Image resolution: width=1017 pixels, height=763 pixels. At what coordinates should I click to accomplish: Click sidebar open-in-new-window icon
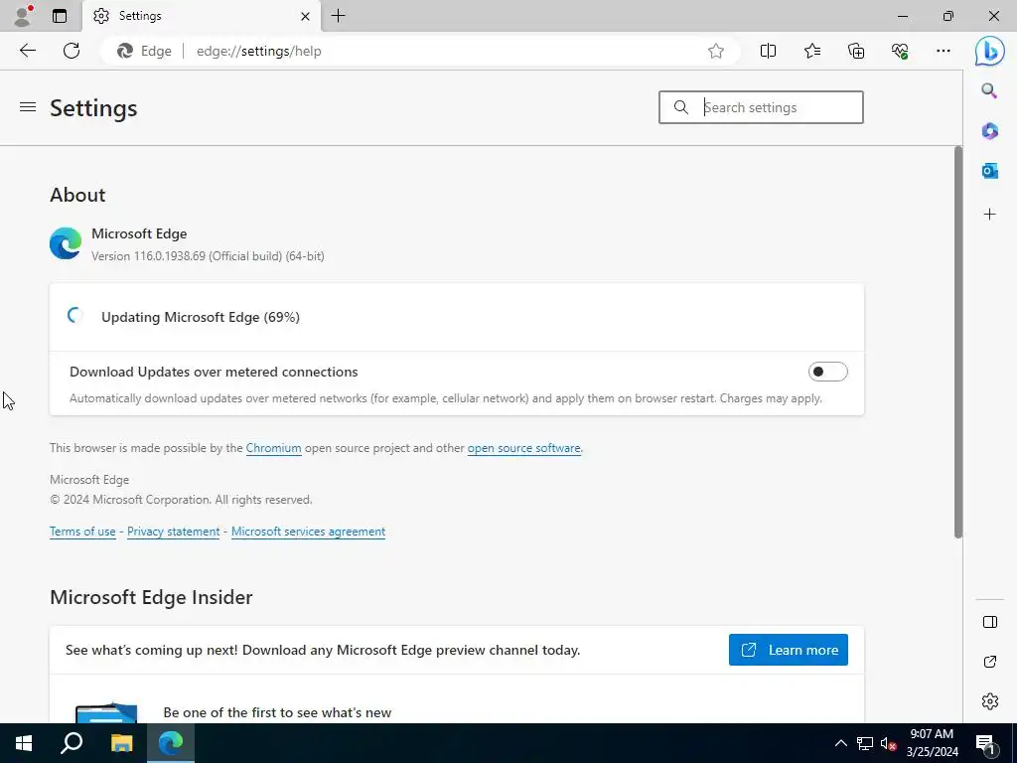990,662
